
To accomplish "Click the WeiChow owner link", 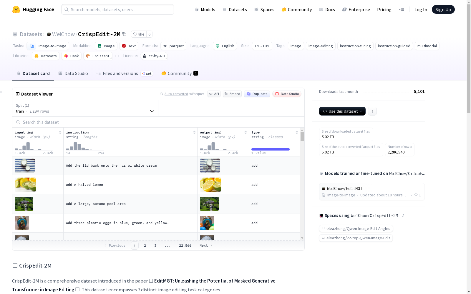I will pyautogui.click(x=63, y=34).
